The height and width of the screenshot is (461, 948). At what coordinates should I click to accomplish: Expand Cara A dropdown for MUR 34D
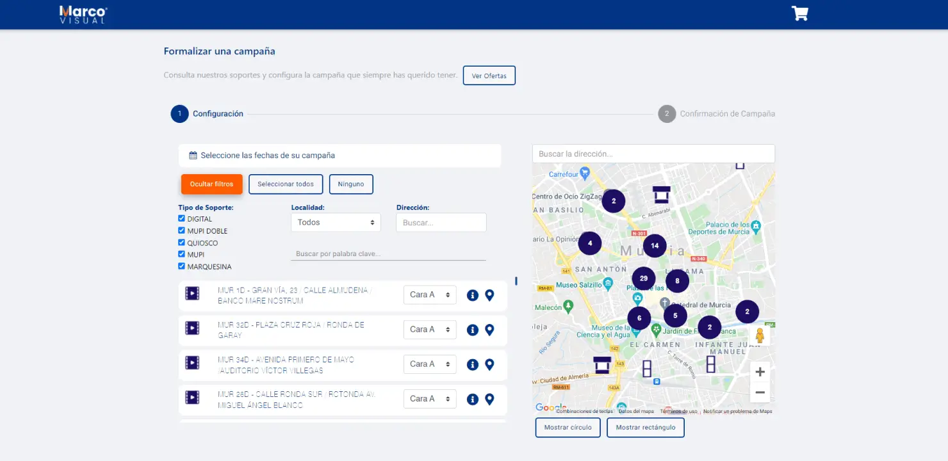click(x=430, y=364)
